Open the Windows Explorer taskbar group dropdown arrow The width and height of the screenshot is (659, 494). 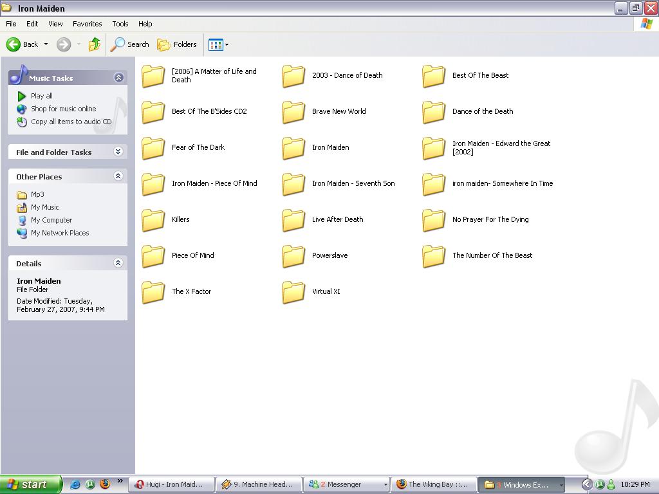(561, 485)
